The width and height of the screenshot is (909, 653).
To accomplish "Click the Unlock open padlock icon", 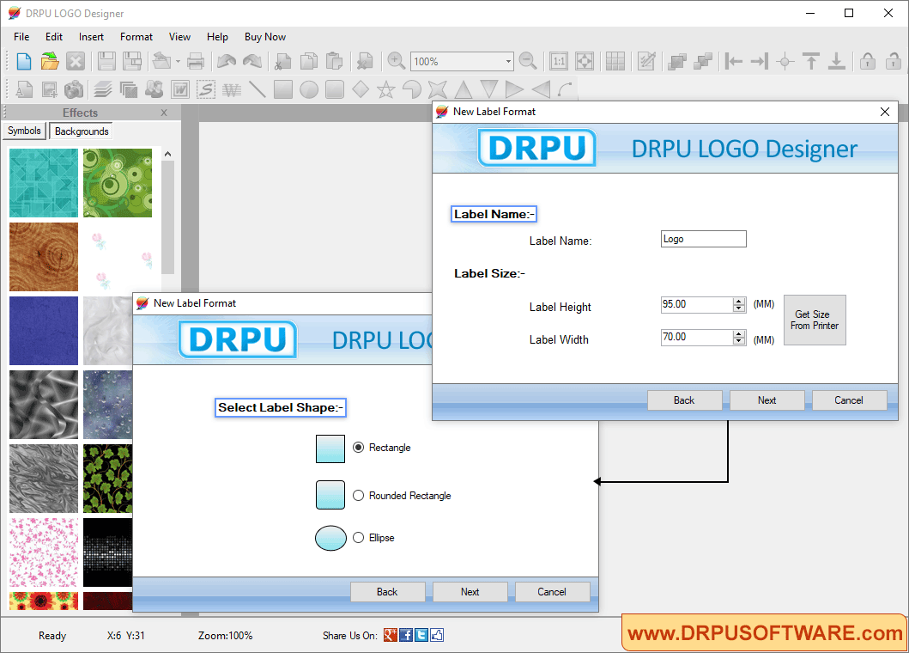I will click(x=894, y=61).
